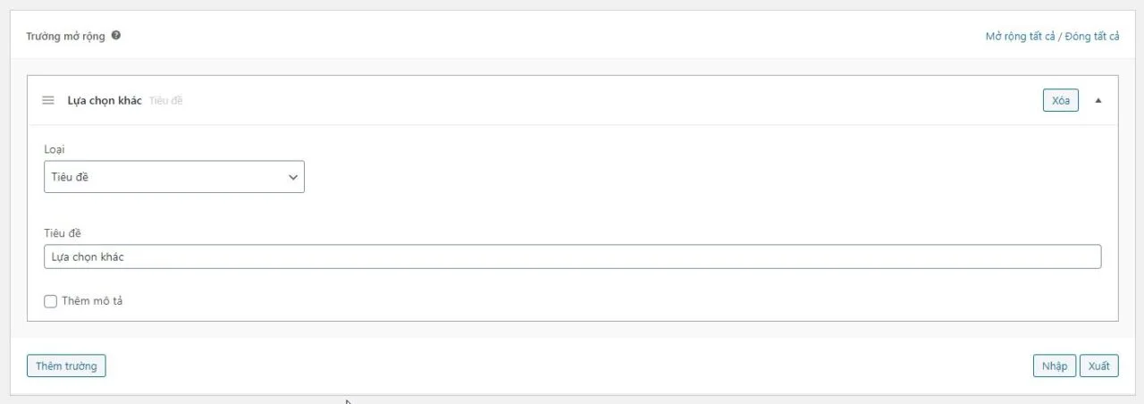The width and height of the screenshot is (1144, 404).
Task: Click the Mở rộng tất cả link
Action: pos(1021,37)
